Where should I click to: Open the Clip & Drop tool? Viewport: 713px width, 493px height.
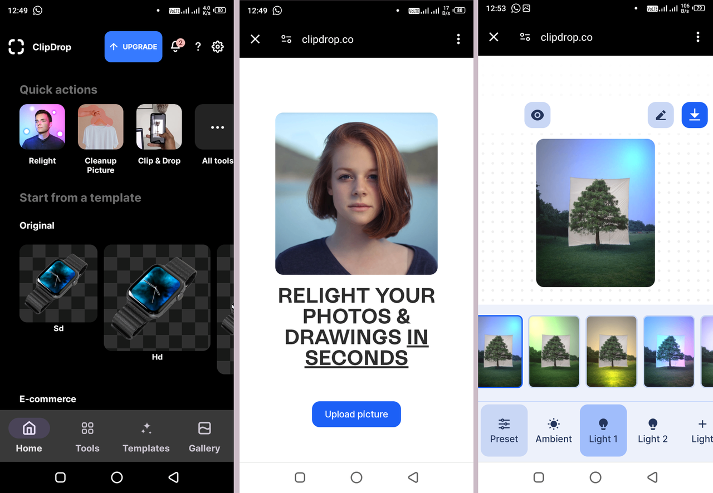coord(159,126)
